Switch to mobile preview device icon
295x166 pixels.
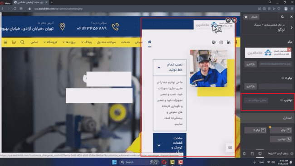coord(244,154)
